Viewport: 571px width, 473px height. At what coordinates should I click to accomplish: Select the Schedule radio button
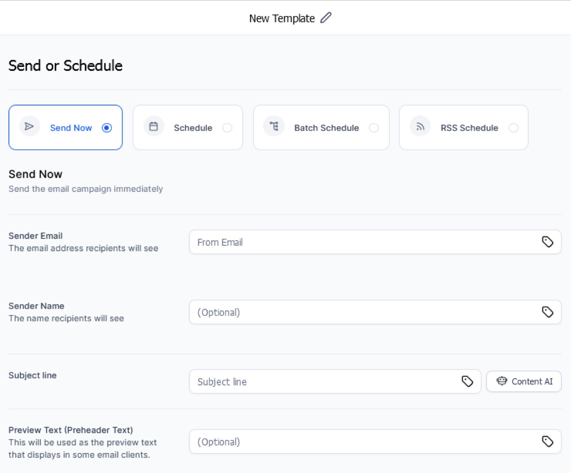(x=227, y=128)
